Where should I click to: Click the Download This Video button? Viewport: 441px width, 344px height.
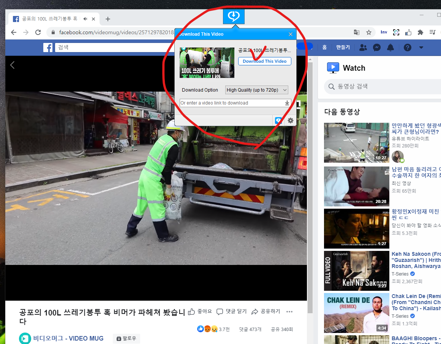pyautogui.click(x=264, y=61)
